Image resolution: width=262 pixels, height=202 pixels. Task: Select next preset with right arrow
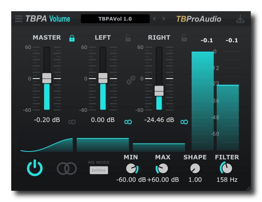click(164, 19)
